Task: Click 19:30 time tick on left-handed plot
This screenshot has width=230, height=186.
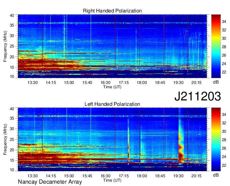Action: coord(178,176)
